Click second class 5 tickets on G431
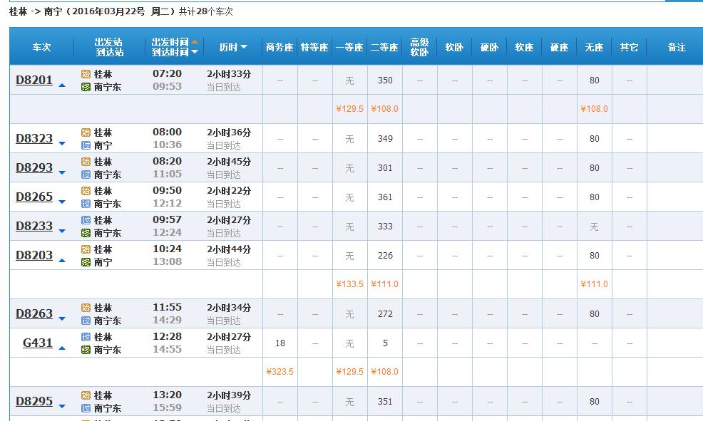Screen dimensions: 703x421 pos(385,343)
